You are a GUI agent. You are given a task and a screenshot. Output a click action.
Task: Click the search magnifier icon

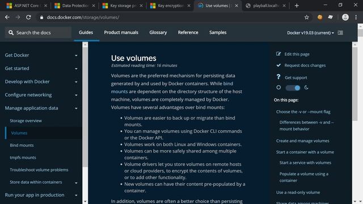tap(11, 33)
